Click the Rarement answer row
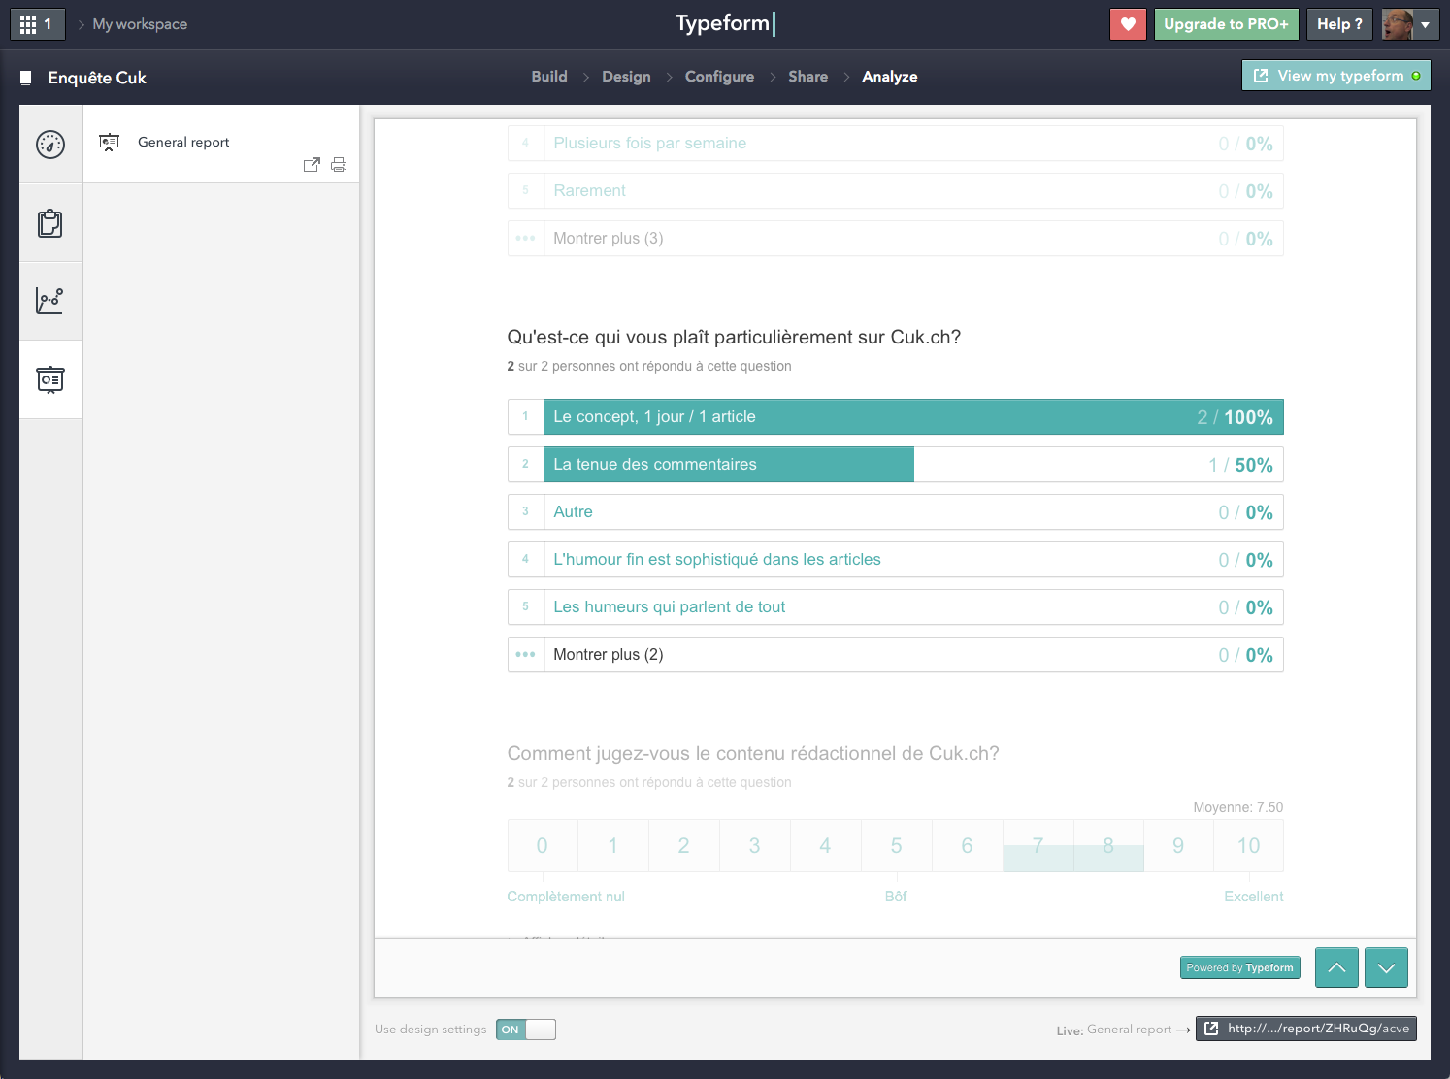The image size is (1450, 1079). click(x=895, y=191)
